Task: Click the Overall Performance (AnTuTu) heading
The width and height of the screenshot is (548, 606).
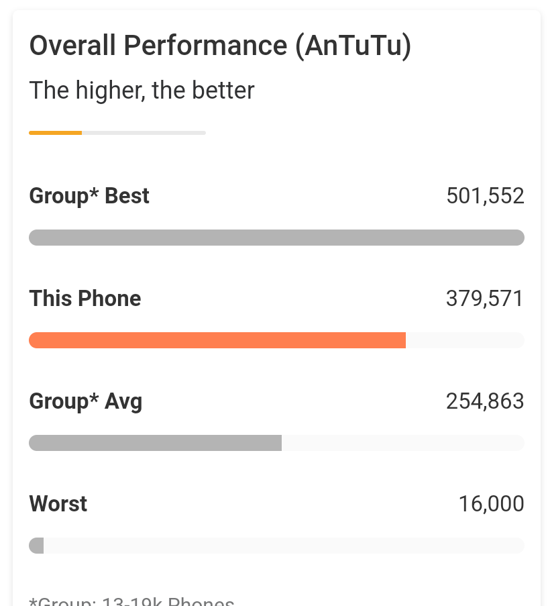Action: 220,46
